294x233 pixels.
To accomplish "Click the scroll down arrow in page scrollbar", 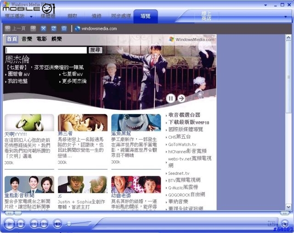I will click(288, 206).
